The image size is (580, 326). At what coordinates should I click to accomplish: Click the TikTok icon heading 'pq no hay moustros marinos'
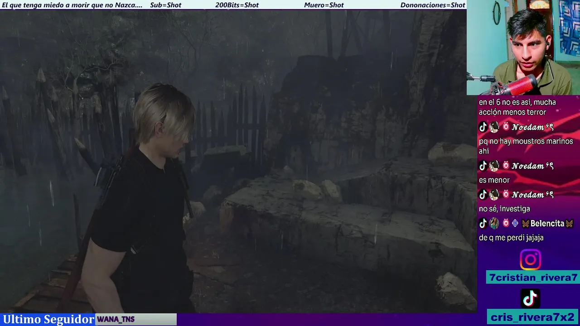483,127
